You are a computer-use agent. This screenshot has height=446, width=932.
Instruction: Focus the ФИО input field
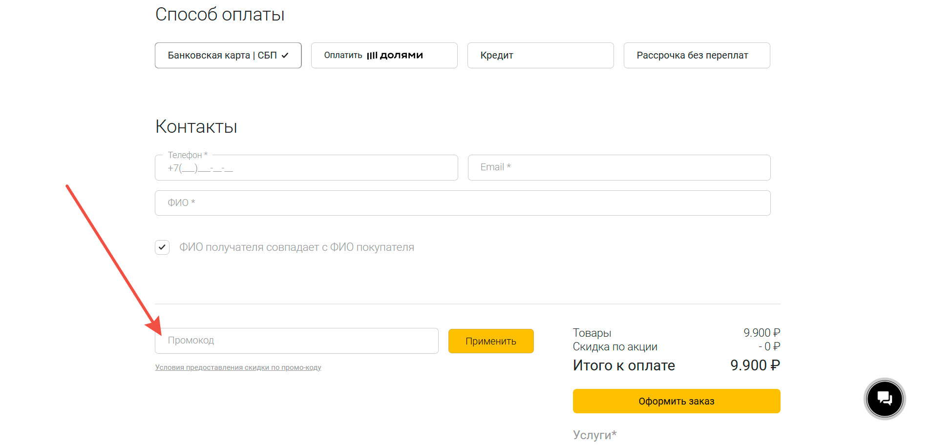click(463, 203)
